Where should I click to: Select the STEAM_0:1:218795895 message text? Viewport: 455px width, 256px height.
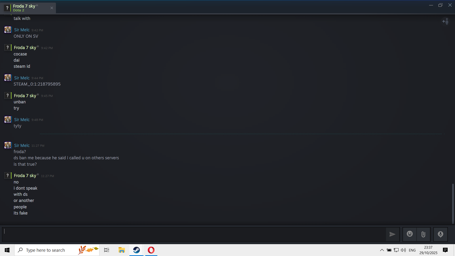pos(37,84)
